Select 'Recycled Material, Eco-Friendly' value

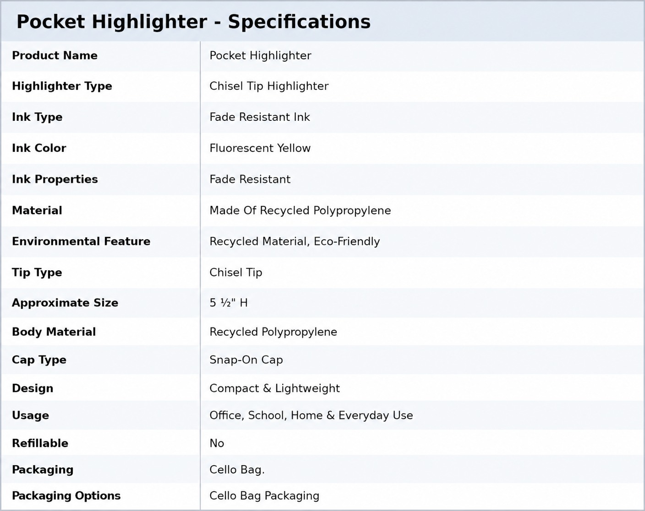[x=295, y=242]
